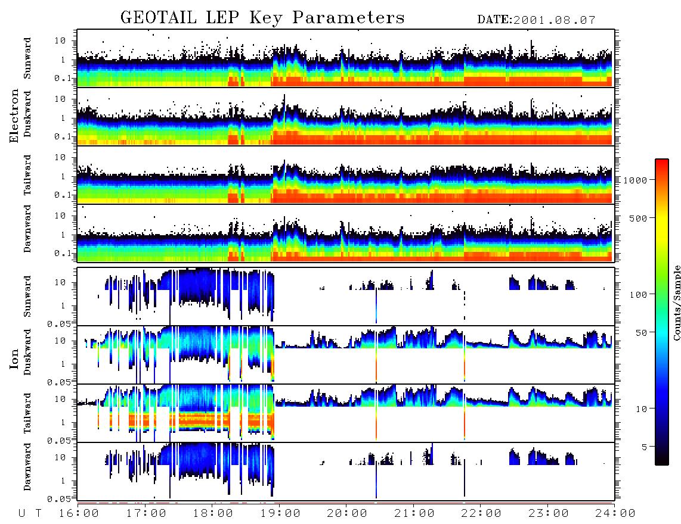Click the 100 color bar tick label
Screen dimensions: 681x524
[639, 295]
